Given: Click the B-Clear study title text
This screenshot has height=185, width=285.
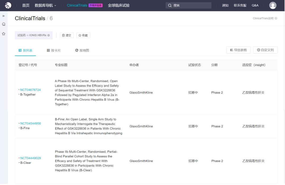Looking at the screenshot, I should point(86,161).
